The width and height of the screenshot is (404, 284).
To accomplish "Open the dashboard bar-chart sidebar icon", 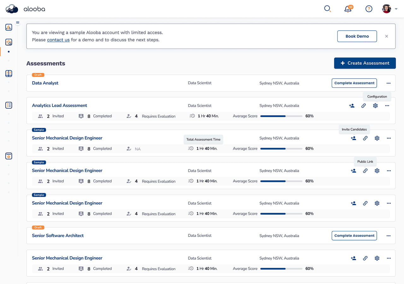I will (9, 27).
